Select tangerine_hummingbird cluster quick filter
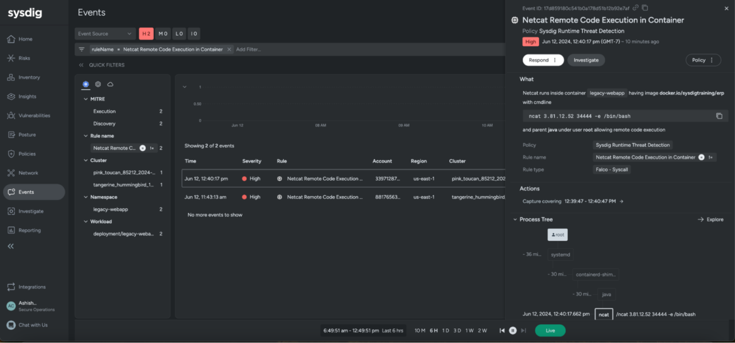 [x=124, y=185]
